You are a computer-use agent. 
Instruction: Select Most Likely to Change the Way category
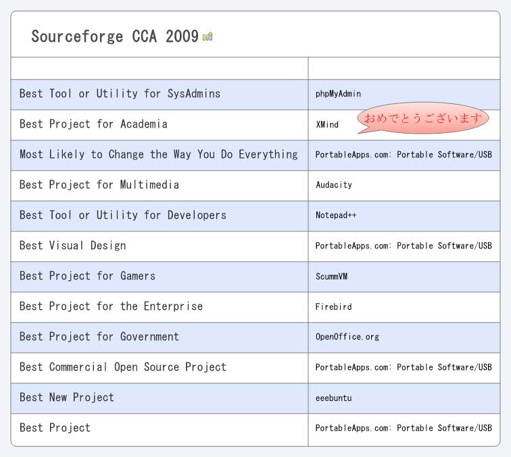tap(158, 155)
